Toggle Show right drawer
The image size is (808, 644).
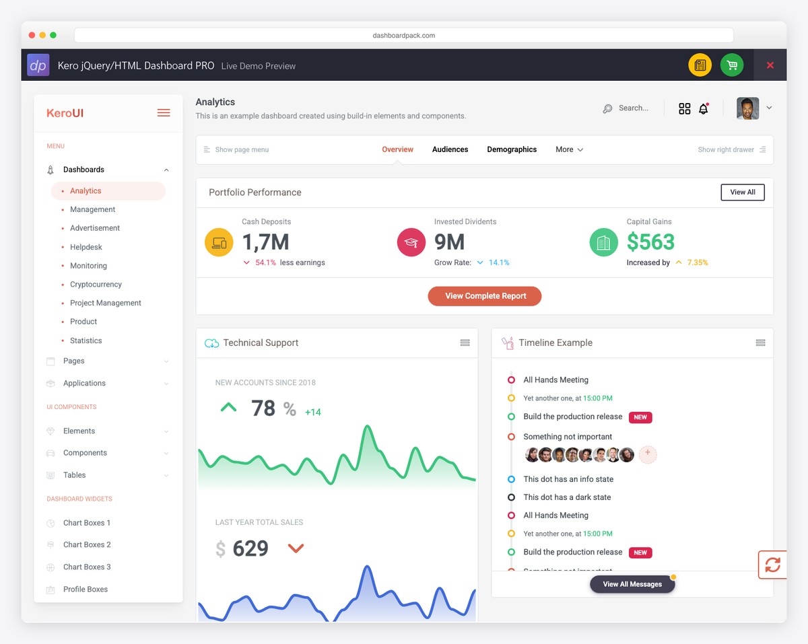point(732,149)
